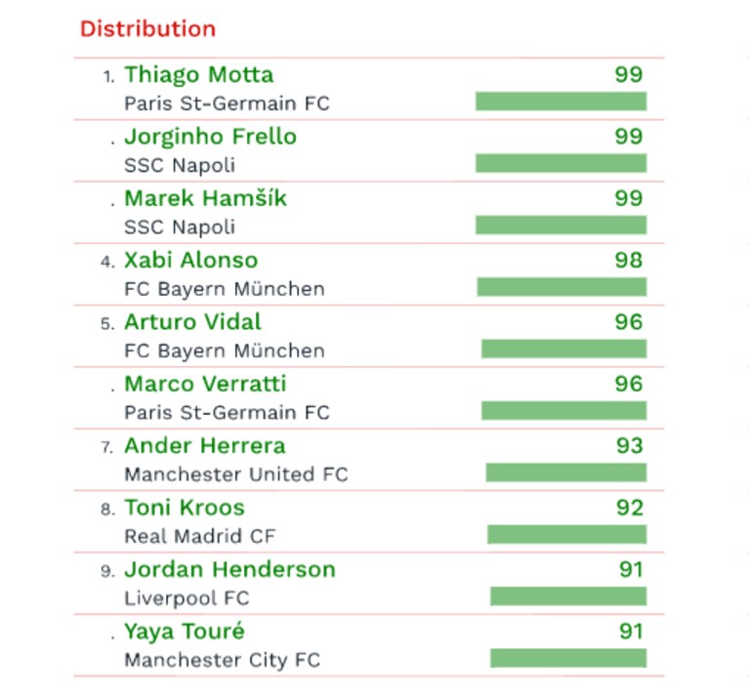Click Liverpool FC team text
This screenshot has height=700, width=749.
(x=187, y=598)
